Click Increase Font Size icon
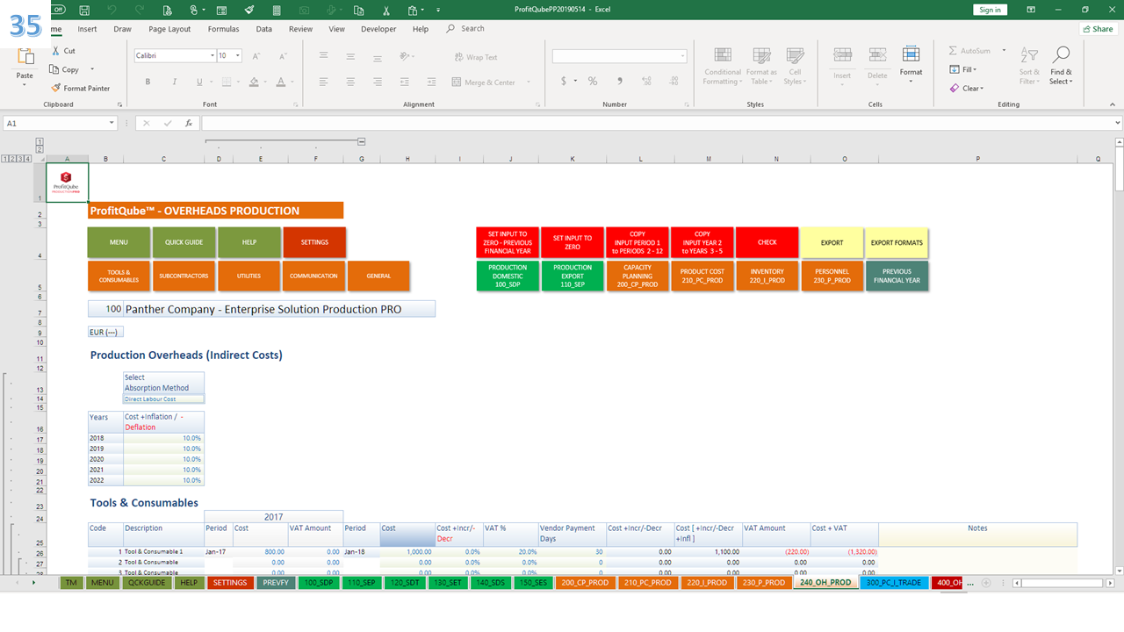Viewport: 1124px width, 632px height. click(x=255, y=55)
